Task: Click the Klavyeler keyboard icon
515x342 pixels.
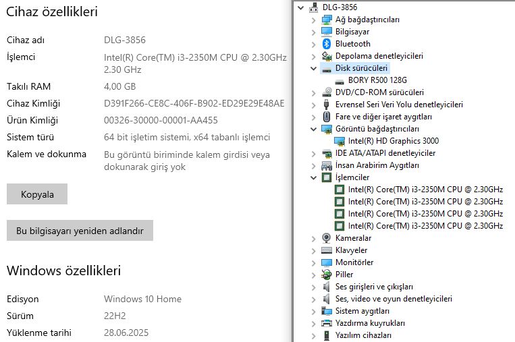Action: 327,250
